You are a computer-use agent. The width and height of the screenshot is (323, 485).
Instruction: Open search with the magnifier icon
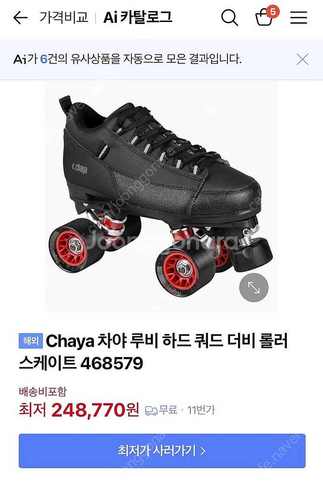tap(230, 18)
